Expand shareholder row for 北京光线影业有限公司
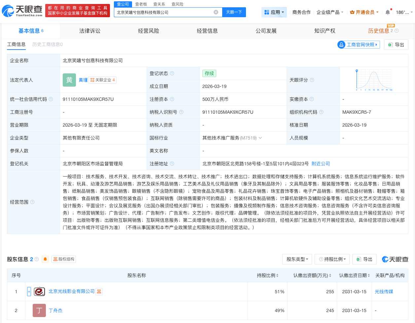 click(x=29, y=292)
